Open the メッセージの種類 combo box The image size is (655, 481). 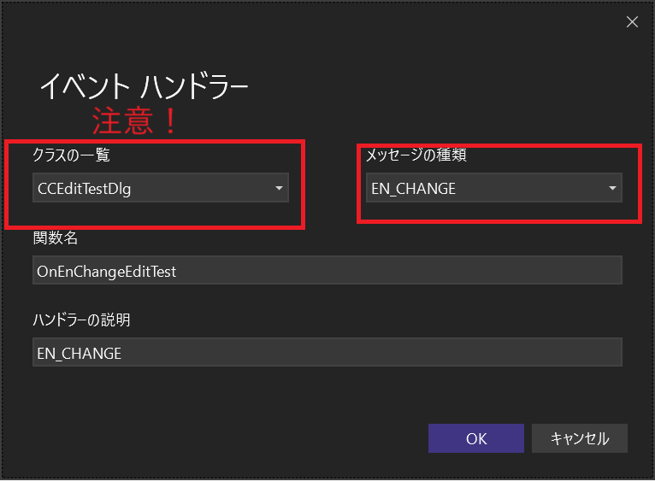pos(493,189)
